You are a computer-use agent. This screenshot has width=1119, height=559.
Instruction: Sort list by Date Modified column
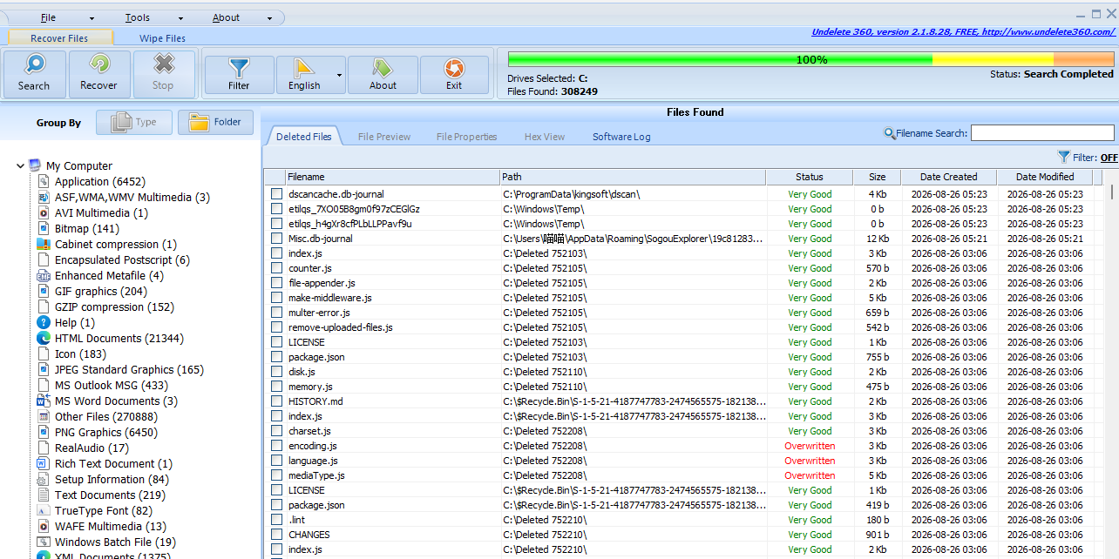coord(1045,177)
